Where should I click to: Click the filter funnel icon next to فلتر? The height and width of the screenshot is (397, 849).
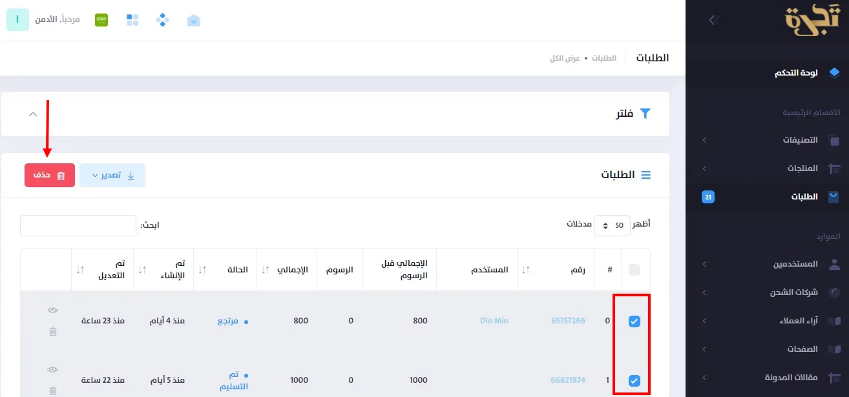[x=645, y=113]
